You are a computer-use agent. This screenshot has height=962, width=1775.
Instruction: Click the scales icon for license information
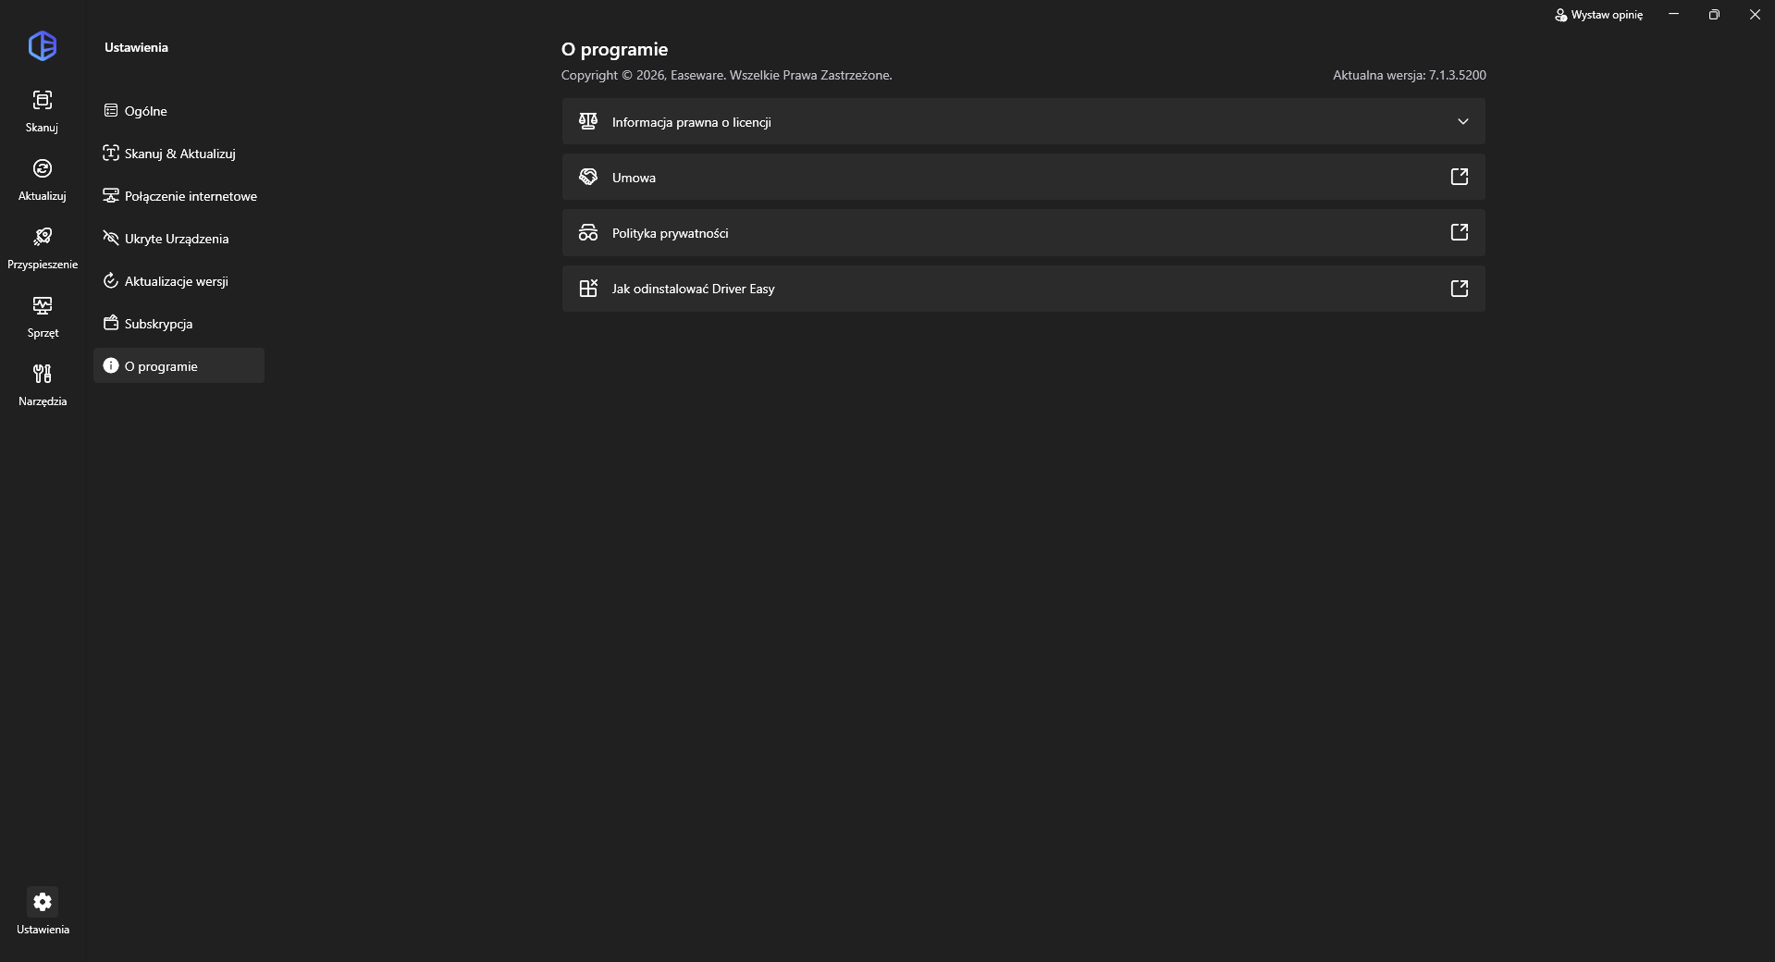point(588,121)
